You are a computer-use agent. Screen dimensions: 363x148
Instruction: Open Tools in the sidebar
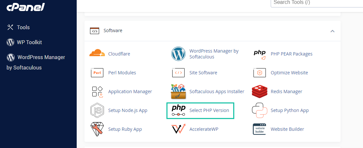(23, 27)
